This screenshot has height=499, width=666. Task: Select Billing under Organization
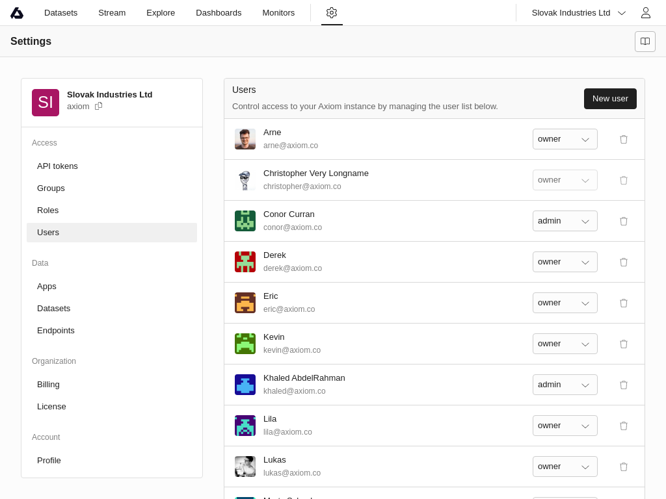[48, 385]
